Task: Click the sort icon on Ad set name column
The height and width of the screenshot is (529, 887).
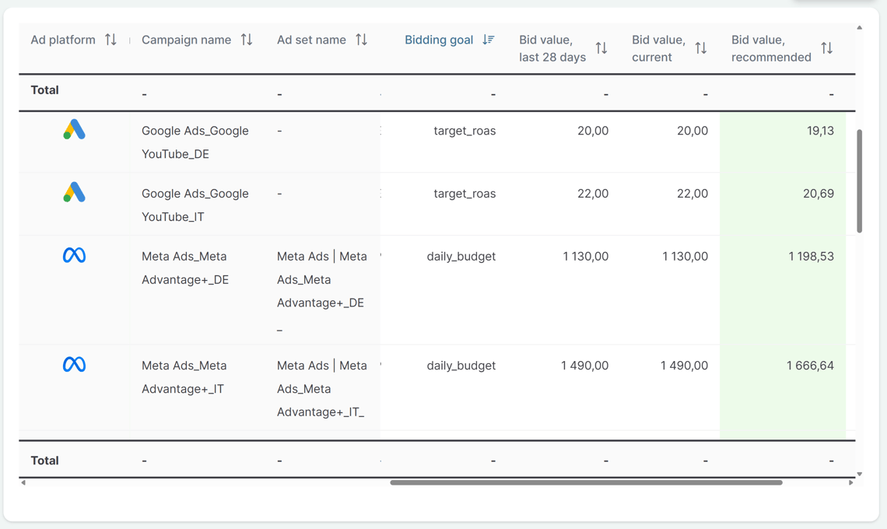Action: (x=361, y=39)
